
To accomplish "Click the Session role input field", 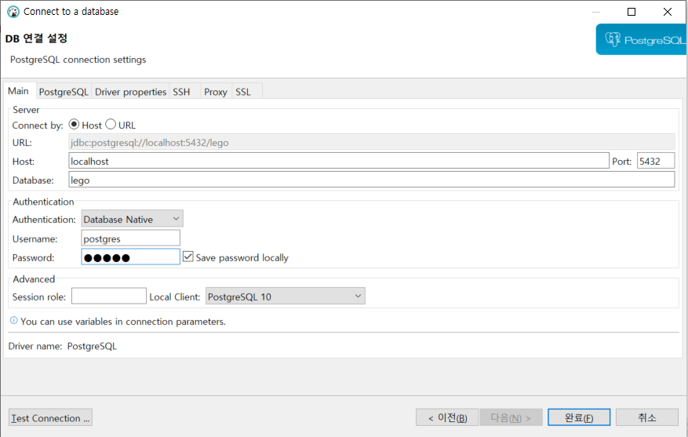I will pos(109,296).
